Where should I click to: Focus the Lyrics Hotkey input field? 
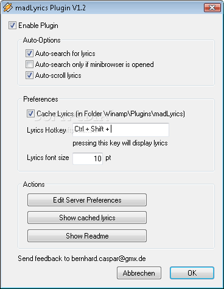[121, 130]
